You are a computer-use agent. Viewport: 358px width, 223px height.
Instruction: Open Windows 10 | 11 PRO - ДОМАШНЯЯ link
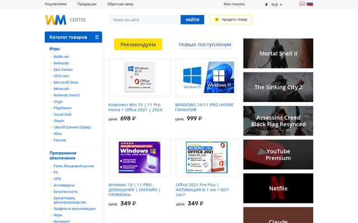click(x=134, y=190)
